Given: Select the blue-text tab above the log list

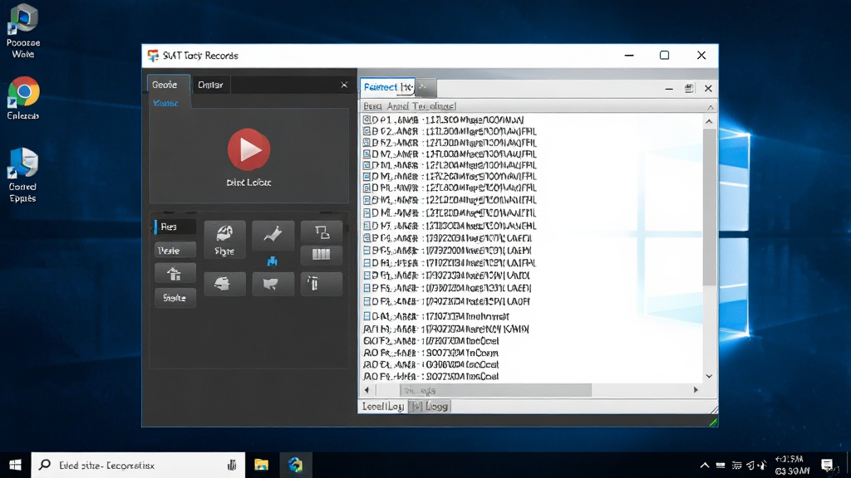Looking at the screenshot, I should click(387, 87).
